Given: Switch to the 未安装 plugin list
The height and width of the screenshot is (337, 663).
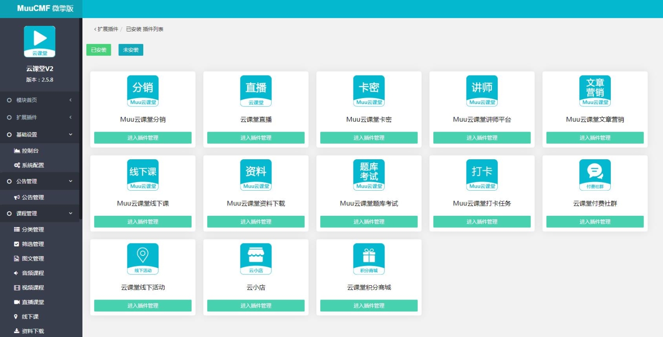Looking at the screenshot, I should tap(131, 50).
